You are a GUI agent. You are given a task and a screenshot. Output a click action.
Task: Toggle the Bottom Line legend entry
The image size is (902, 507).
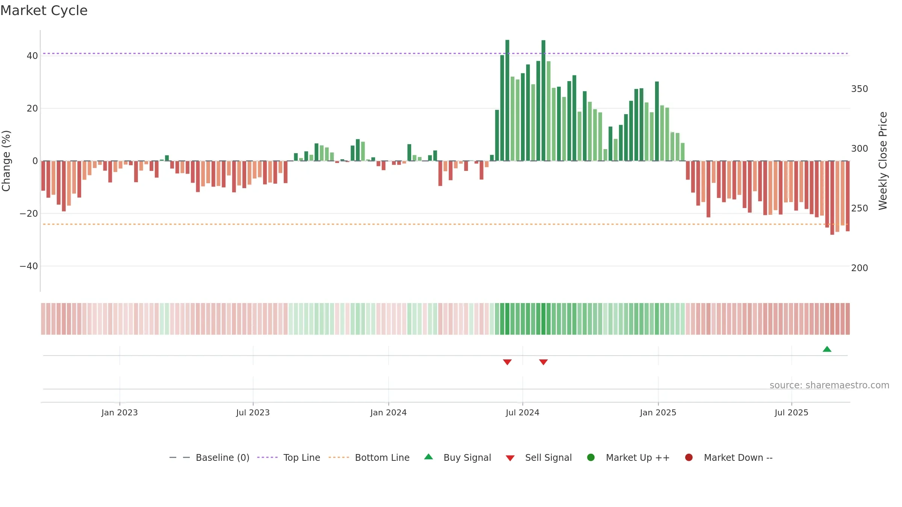[x=369, y=457]
